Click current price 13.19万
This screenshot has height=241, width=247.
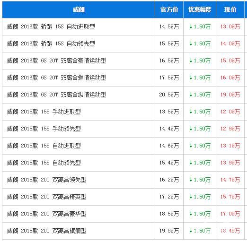(x=230, y=146)
